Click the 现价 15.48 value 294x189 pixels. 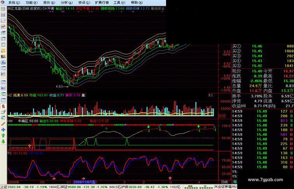[257, 71]
